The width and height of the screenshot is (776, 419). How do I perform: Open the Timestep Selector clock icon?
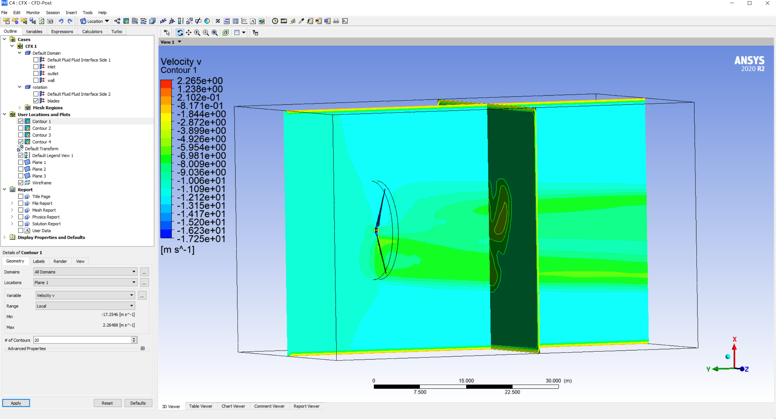[x=275, y=21]
